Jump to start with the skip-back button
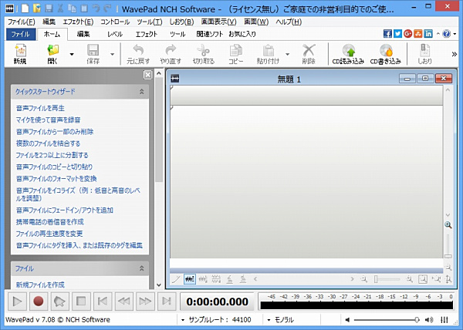This screenshot has width=463, height=330. coord(103,301)
